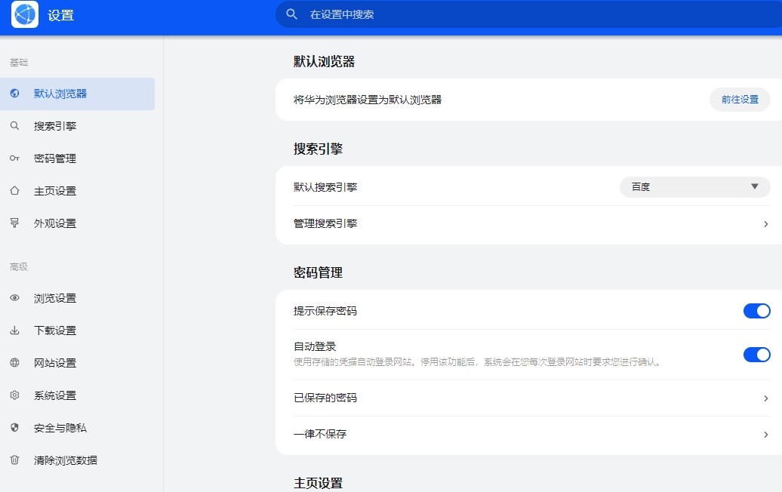The width and height of the screenshot is (782, 492).
Task: Open 网站设置 via the globe icon
Action: 14,363
